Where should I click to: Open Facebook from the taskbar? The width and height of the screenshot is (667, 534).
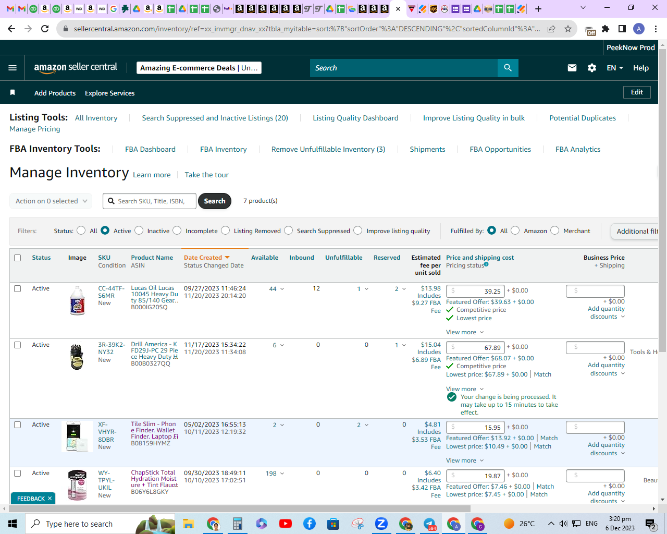[x=310, y=524]
